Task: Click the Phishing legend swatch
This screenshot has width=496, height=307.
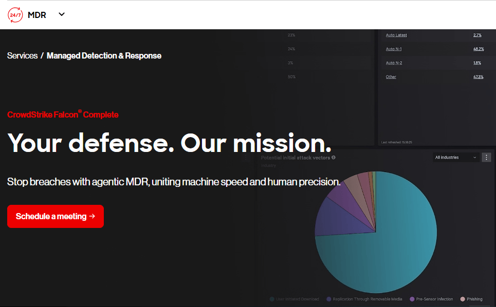Action: coord(463,299)
